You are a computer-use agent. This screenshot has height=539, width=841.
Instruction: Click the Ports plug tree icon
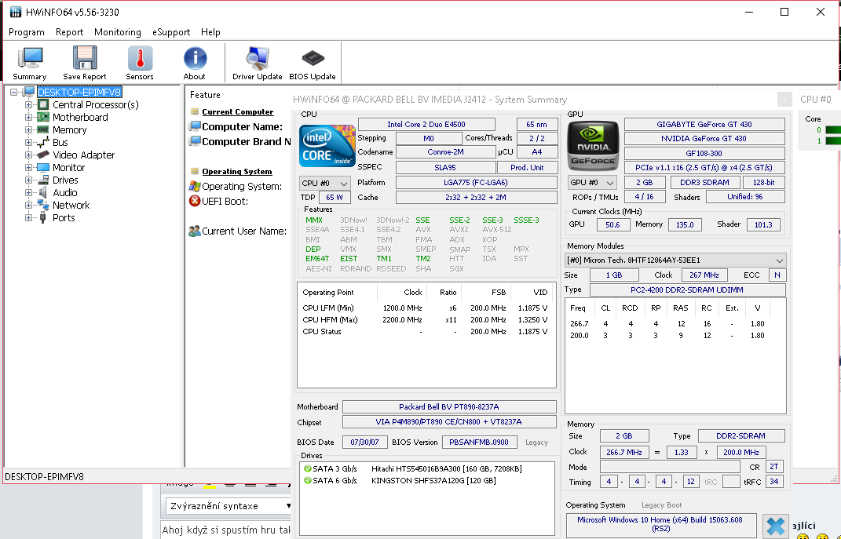pos(43,218)
